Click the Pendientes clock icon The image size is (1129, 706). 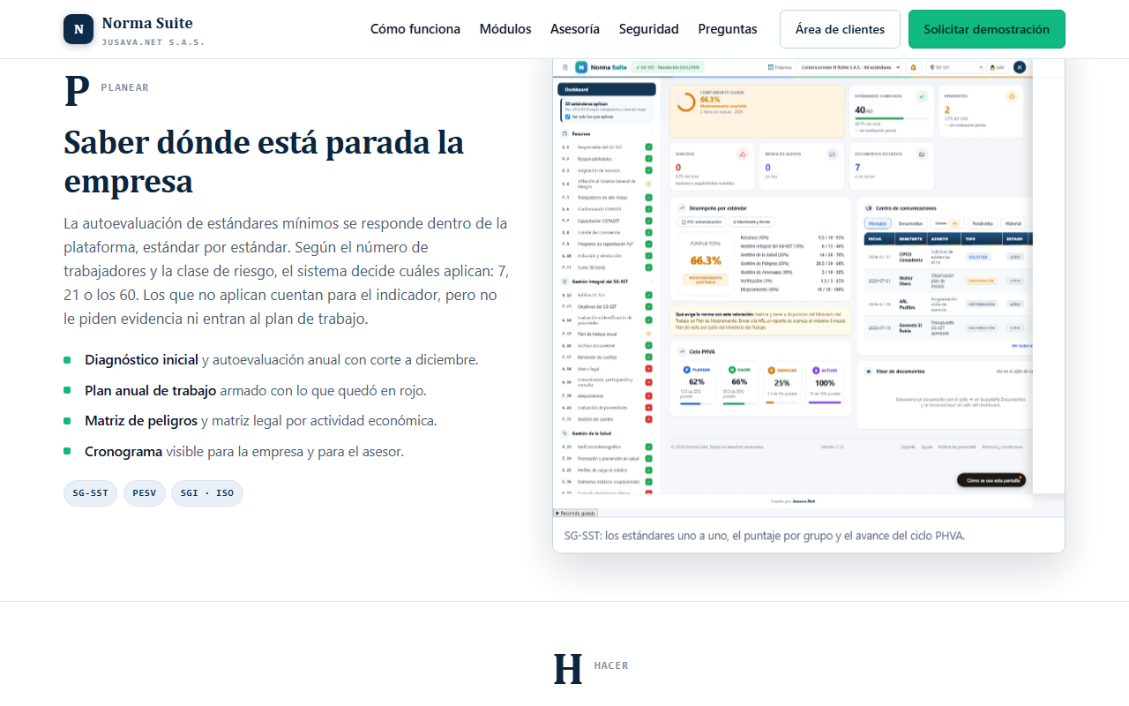[1011, 96]
